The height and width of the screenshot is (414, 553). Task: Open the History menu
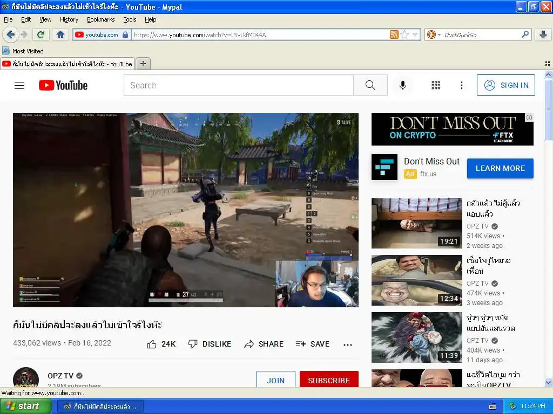tap(69, 19)
